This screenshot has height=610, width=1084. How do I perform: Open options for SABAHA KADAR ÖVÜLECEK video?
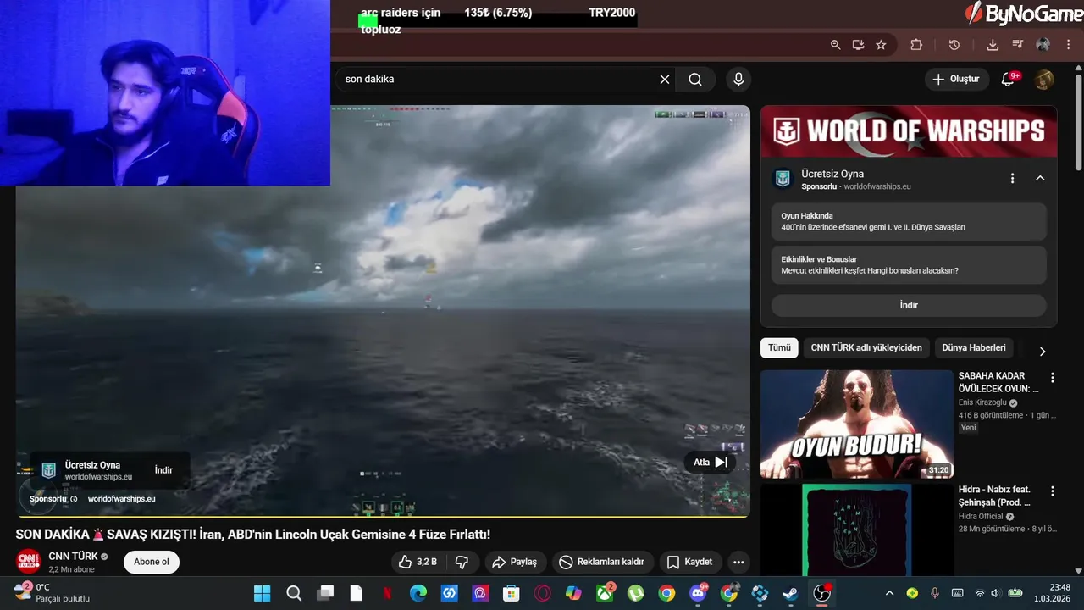point(1053,378)
